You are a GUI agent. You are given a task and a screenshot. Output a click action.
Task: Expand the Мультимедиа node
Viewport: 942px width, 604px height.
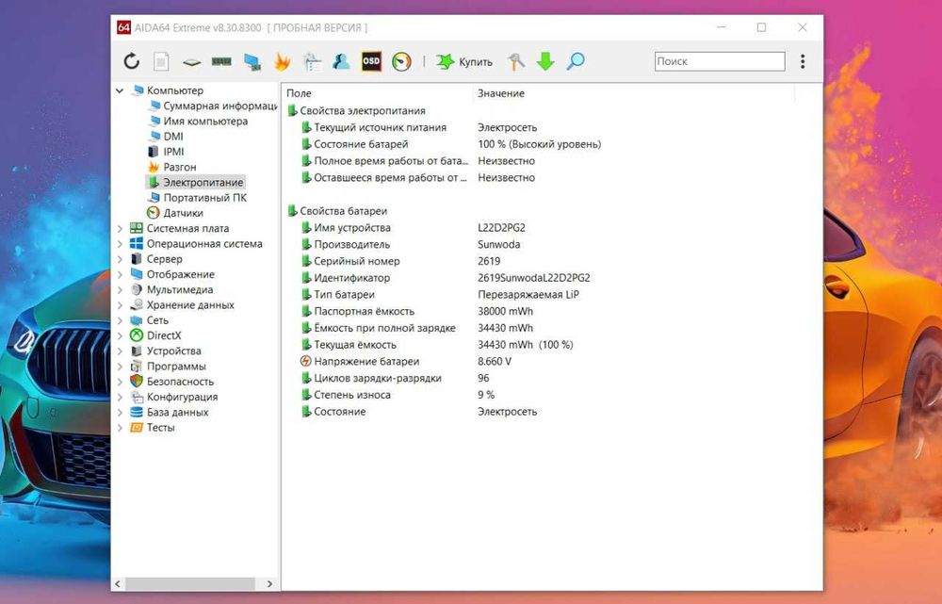coord(120,289)
